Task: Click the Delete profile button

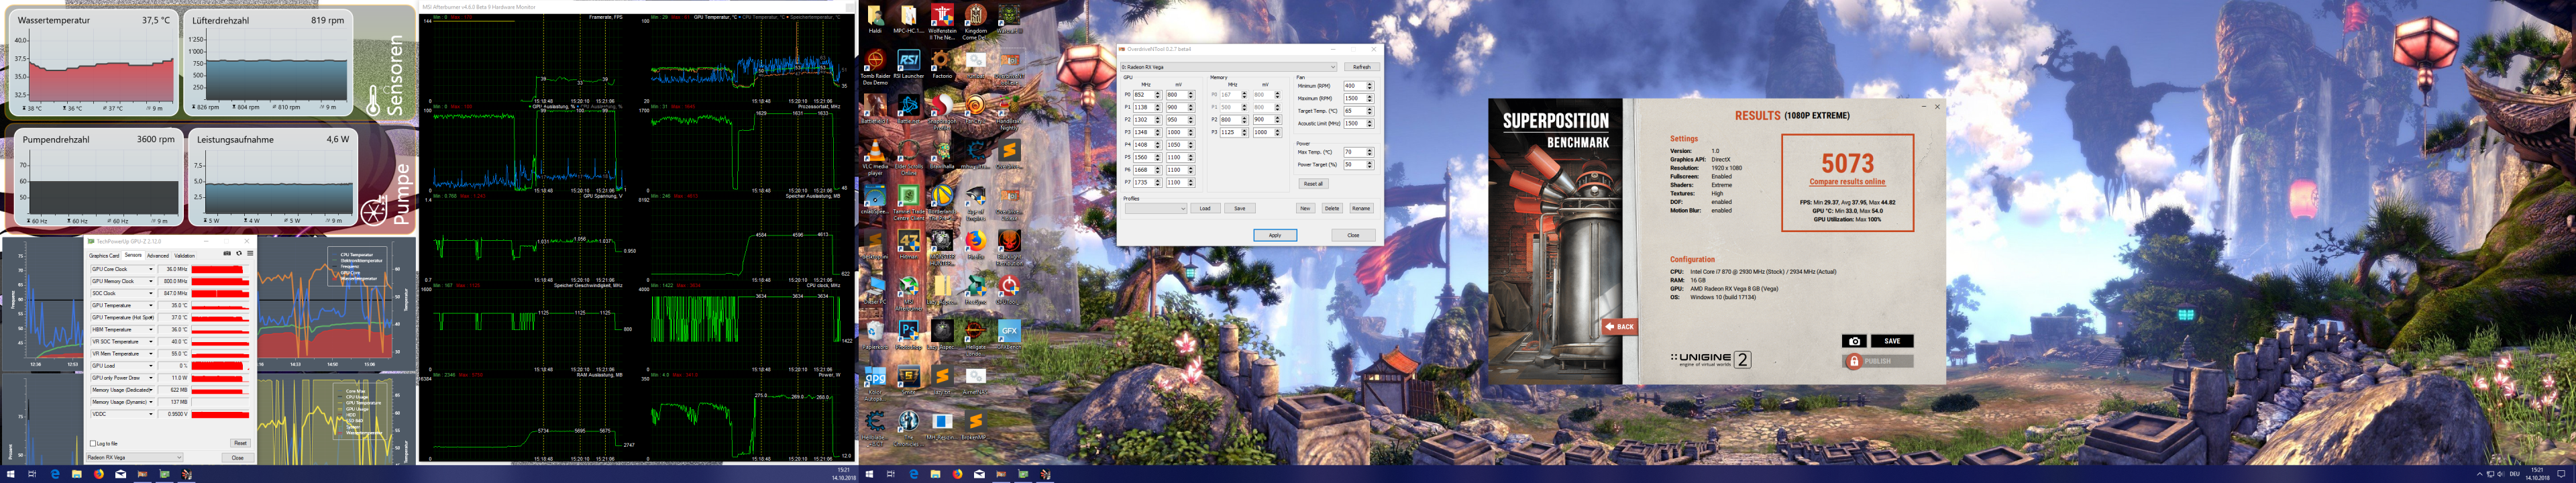Action: coord(1332,209)
